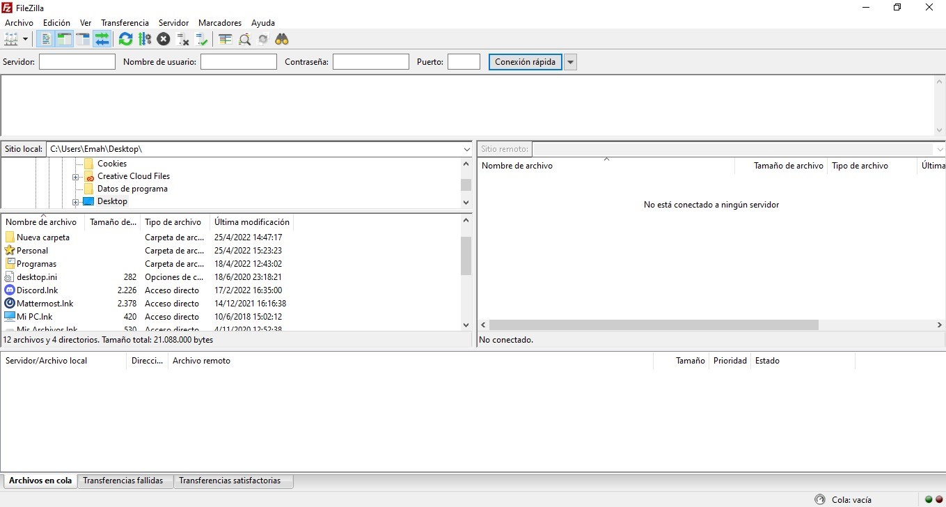Cancel the current operation icon
Viewport: 946px width, 507px height.
[x=164, y=40]
